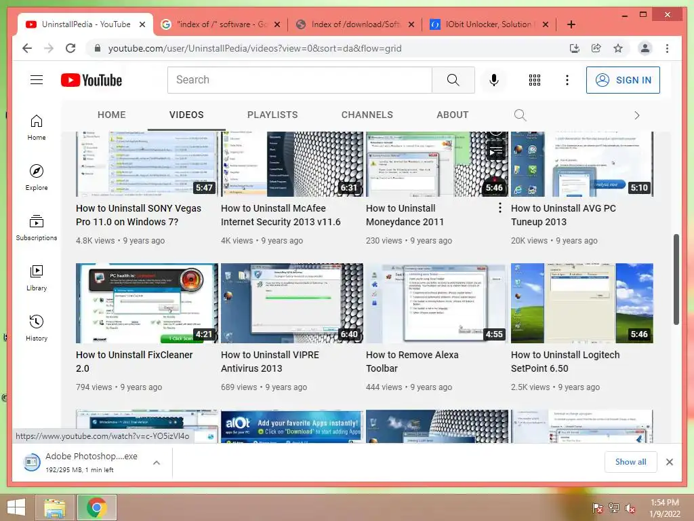Open the Chrome three-dot menu
This screenshot has width=694, height=521.
point(667,48)
